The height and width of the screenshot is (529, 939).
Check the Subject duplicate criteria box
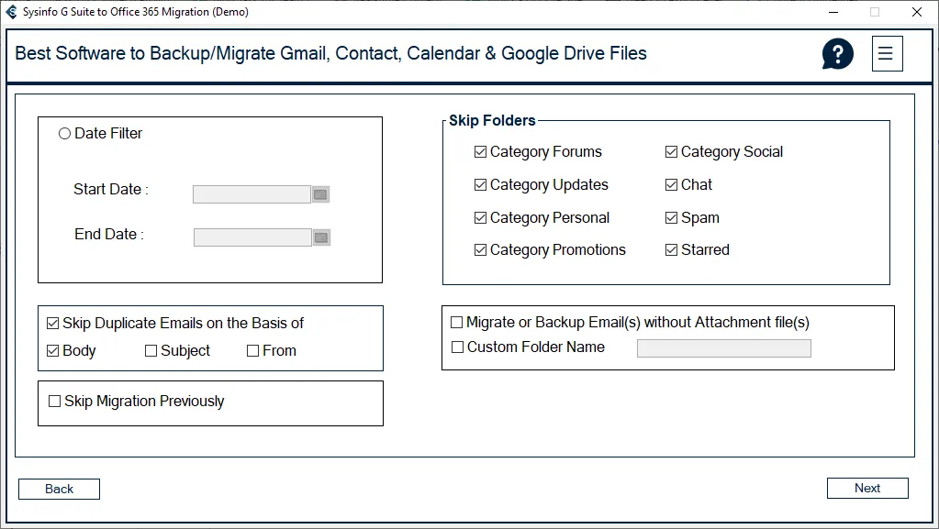coord(151,351)
